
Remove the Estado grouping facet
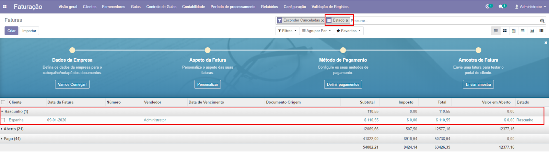pos(347,21)
